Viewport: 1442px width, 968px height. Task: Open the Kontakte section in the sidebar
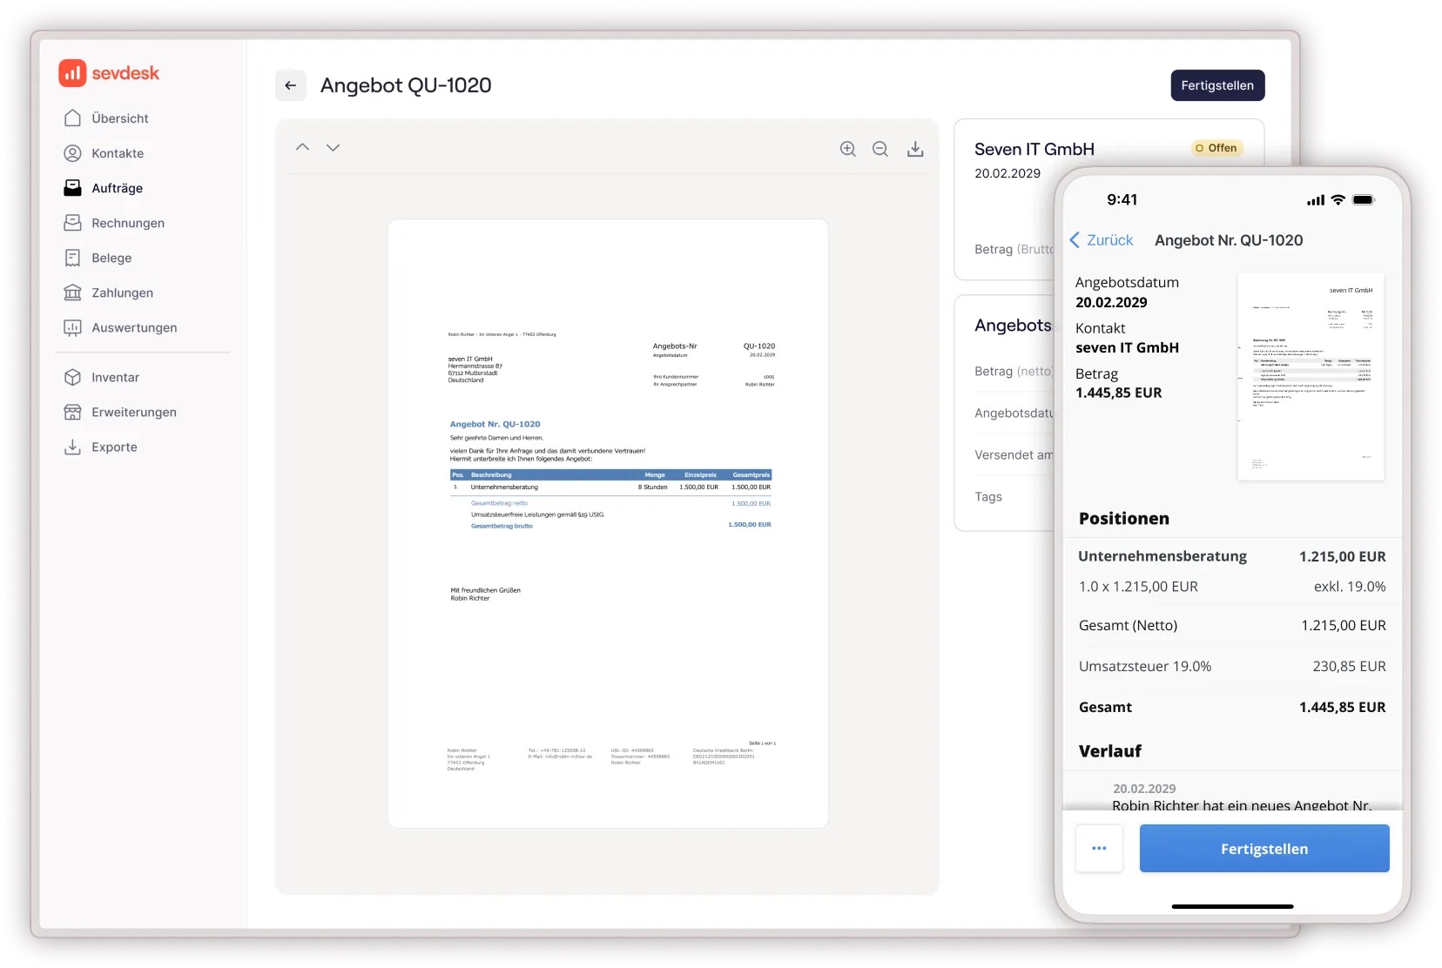(118, 152)
